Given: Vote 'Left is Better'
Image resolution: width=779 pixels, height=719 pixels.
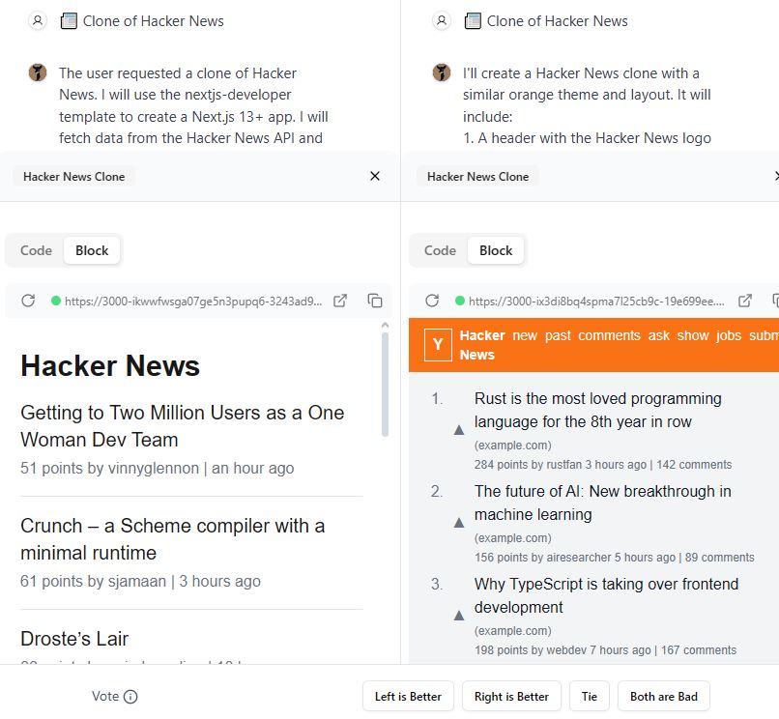Looking at the screenshot, I should [x=408, y=696].
